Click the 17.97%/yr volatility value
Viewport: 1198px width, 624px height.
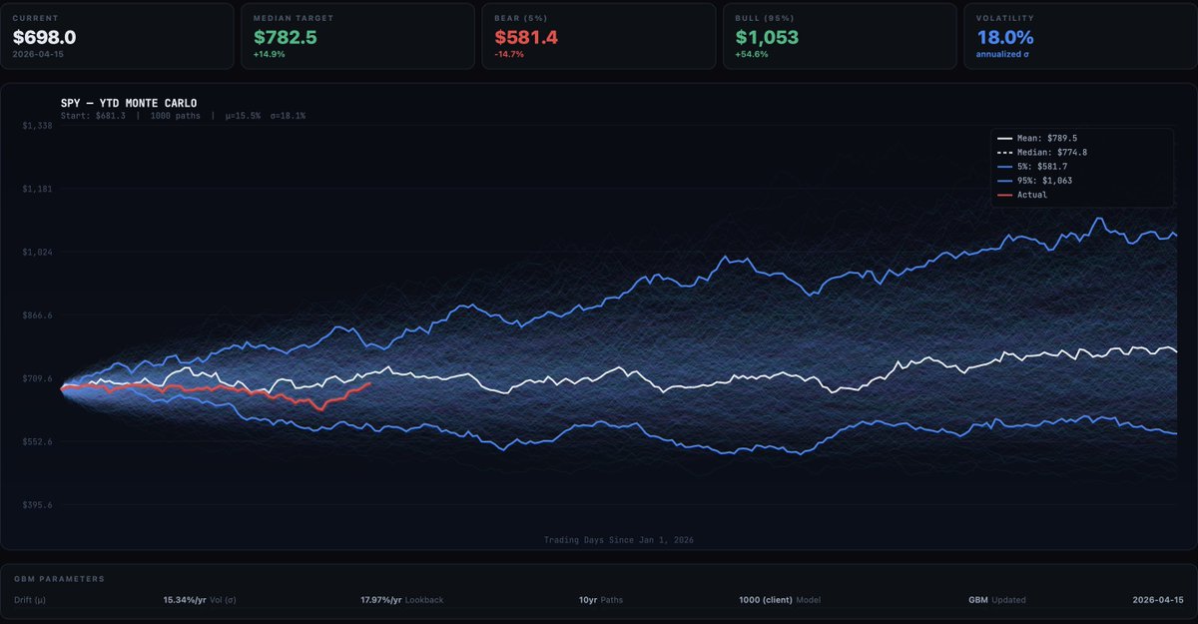click(x=381, y=600)
